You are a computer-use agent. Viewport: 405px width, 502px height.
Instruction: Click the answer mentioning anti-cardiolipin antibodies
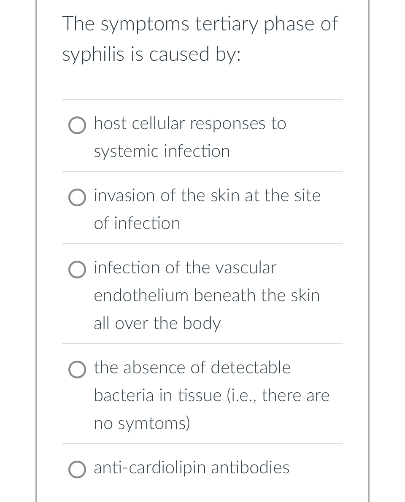point(191,467)
